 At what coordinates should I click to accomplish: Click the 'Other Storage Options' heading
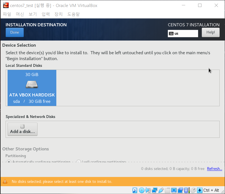[x=25, y=149]
